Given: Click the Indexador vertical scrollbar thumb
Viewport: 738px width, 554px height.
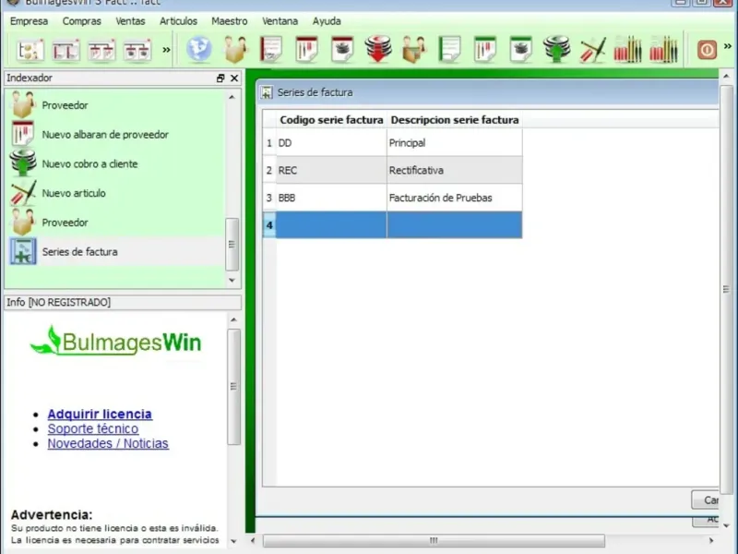Looking at the screenshot, I should (x=232, y=245).
